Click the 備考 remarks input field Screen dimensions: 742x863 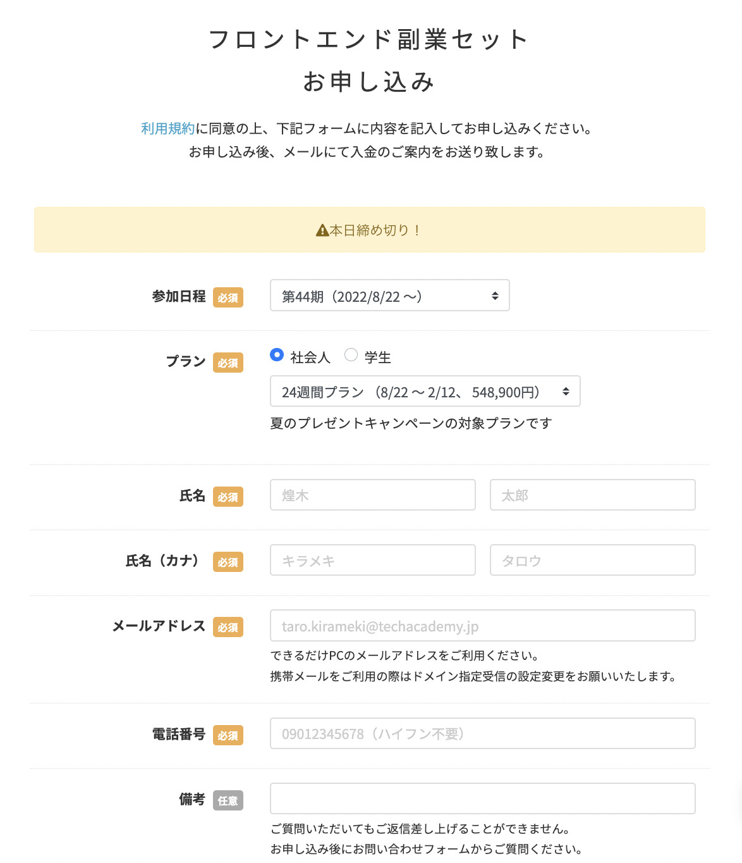click(482, 798)
